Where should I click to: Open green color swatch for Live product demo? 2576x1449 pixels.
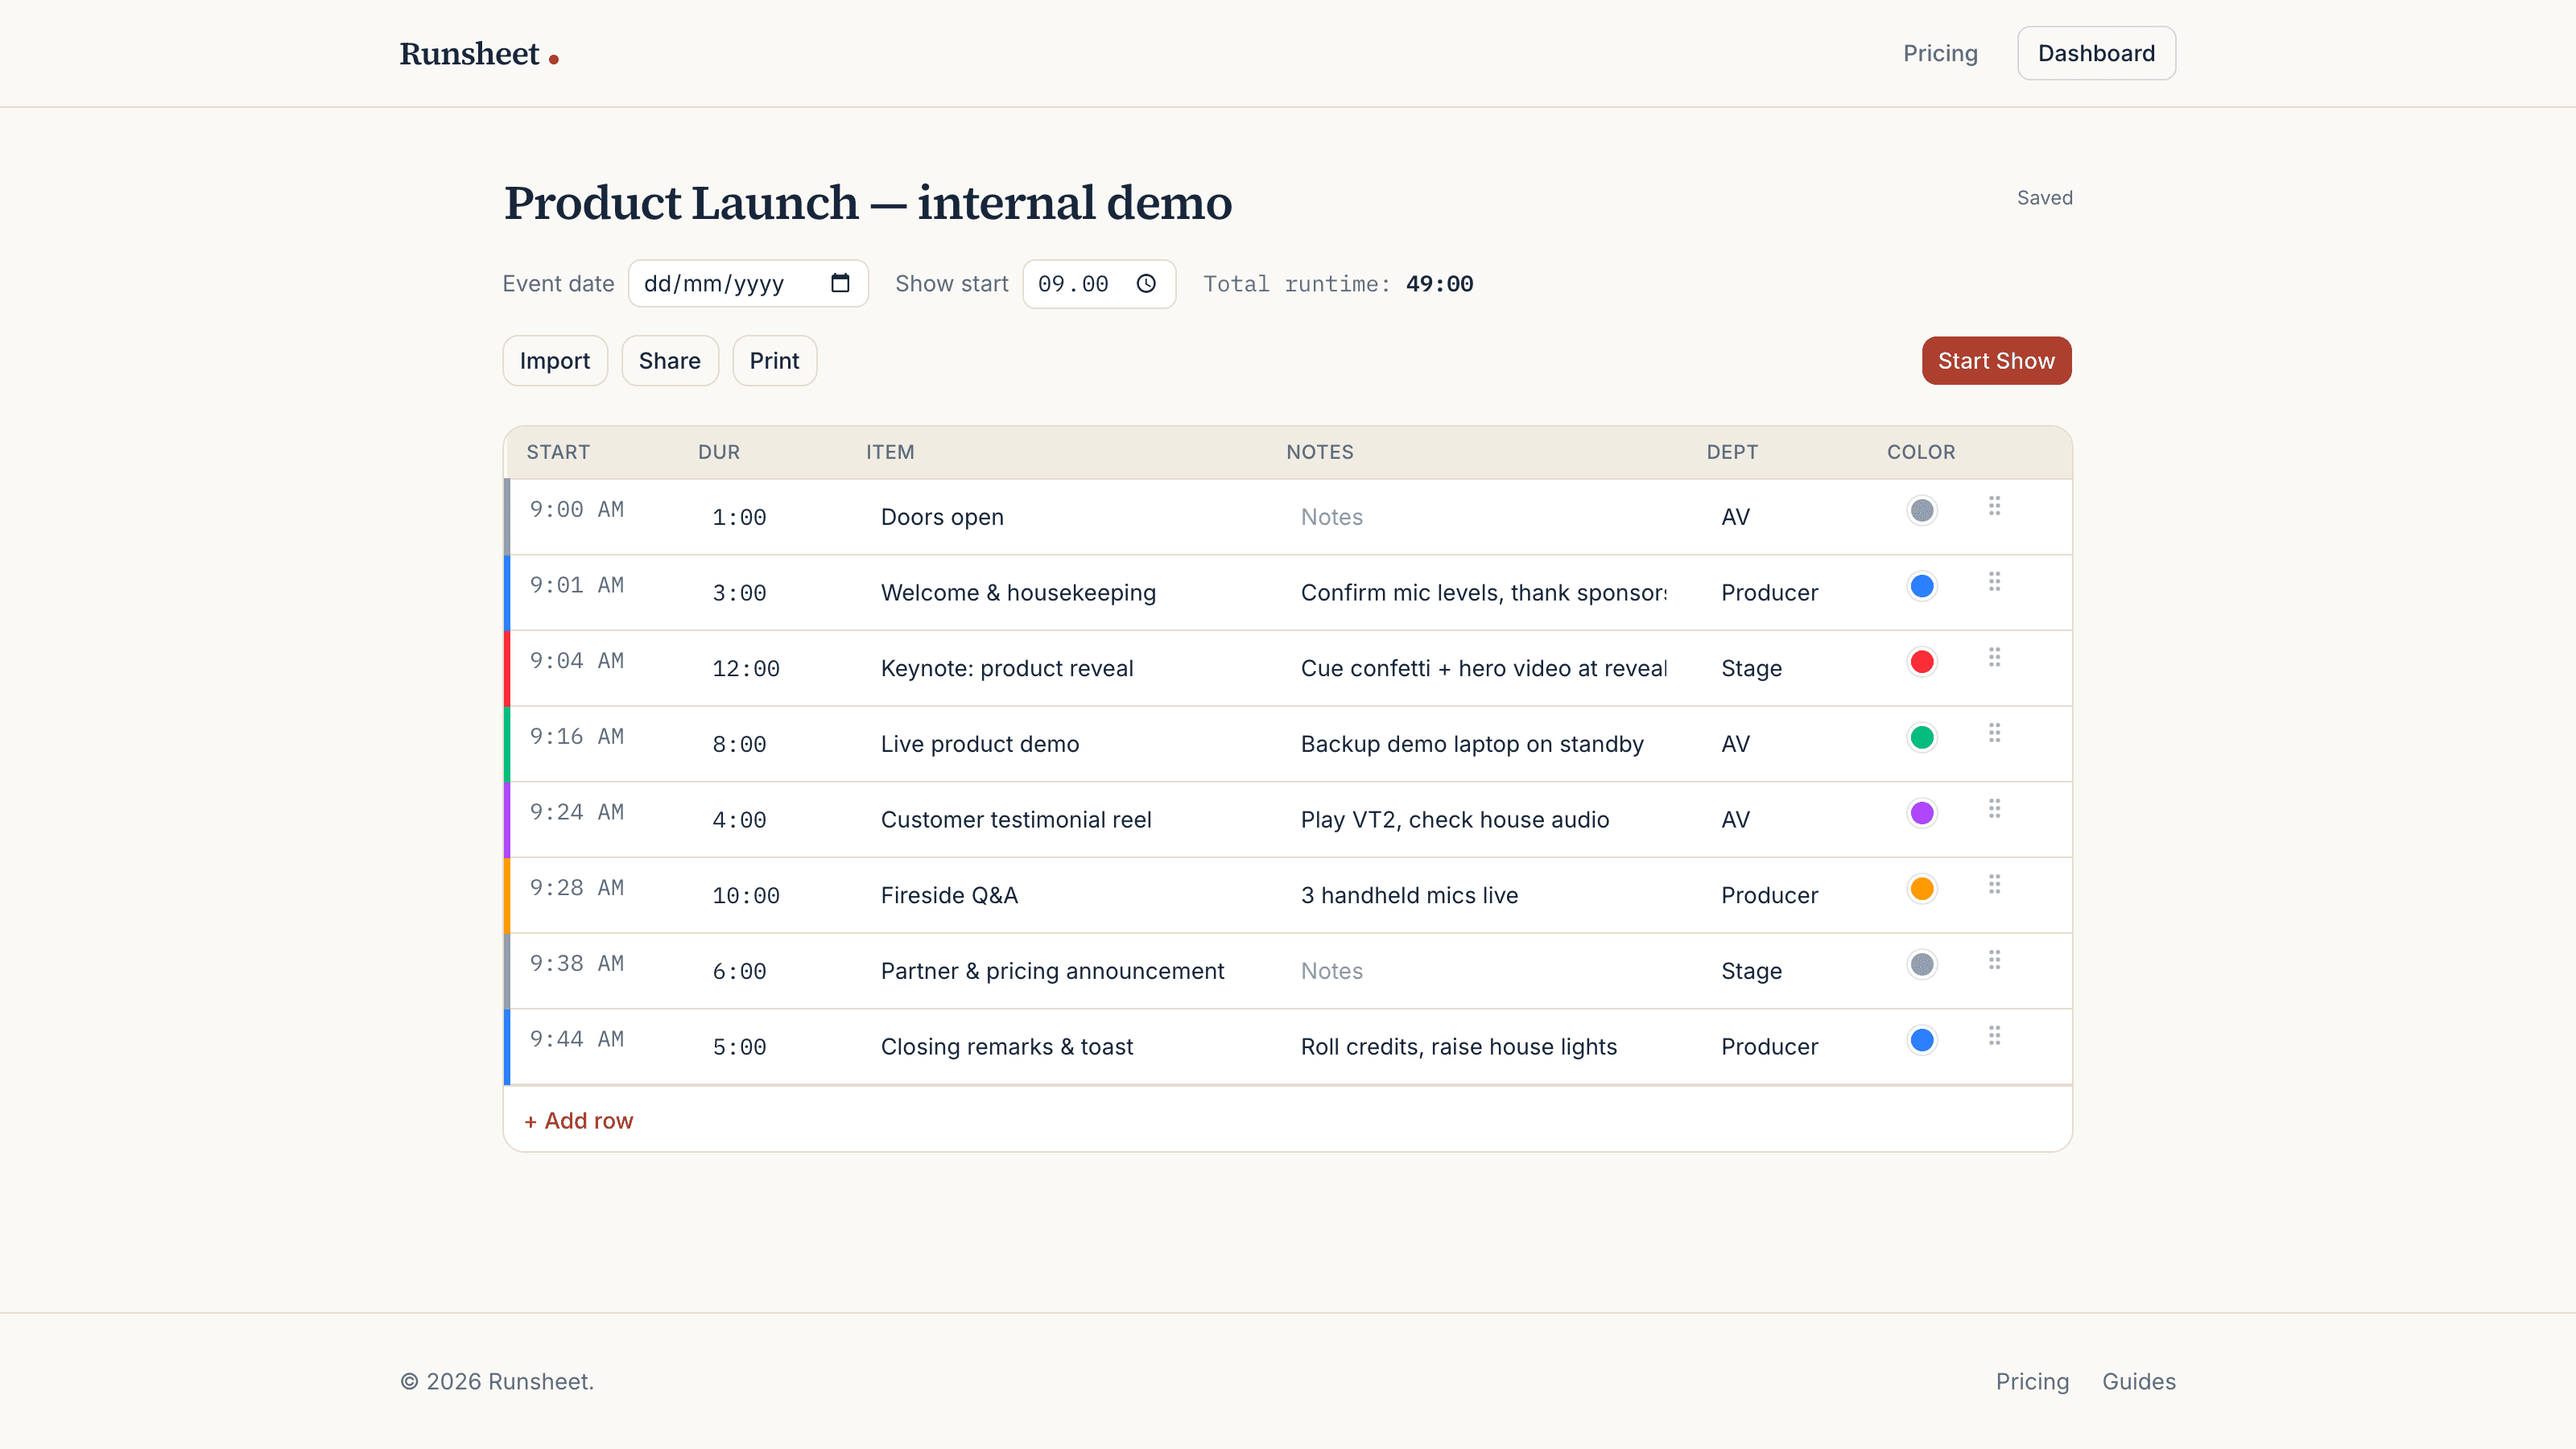pos(1922,738)
